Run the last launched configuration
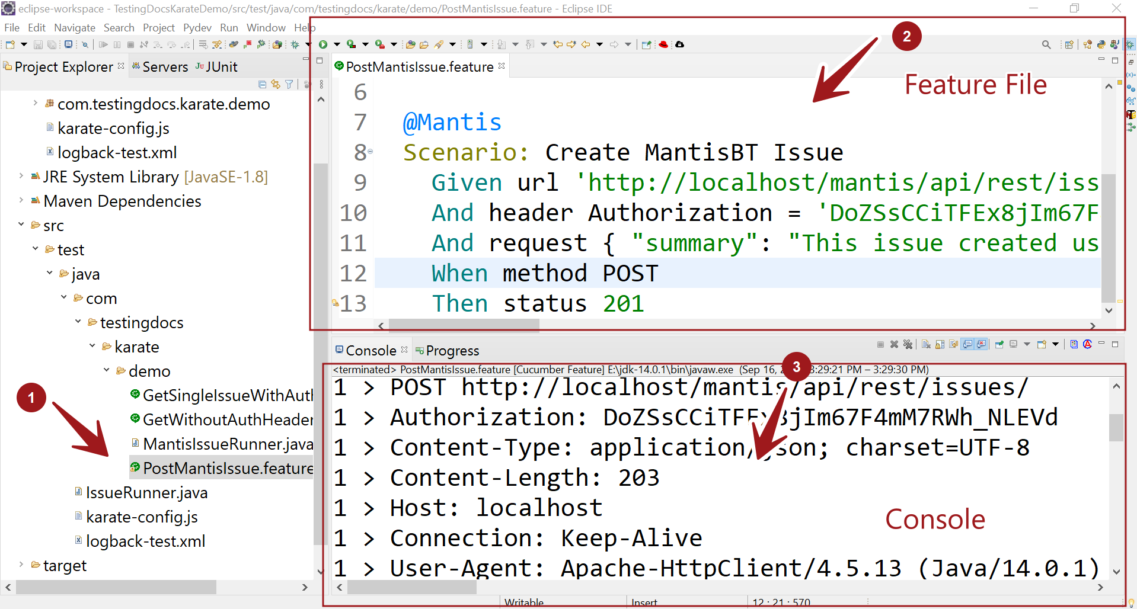Screen dimensions: 1137x609 [x=323, y=44]
